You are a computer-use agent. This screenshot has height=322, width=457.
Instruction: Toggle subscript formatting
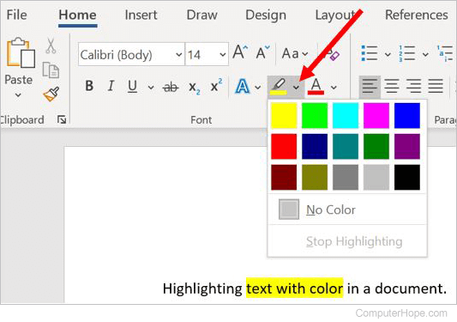195,88
